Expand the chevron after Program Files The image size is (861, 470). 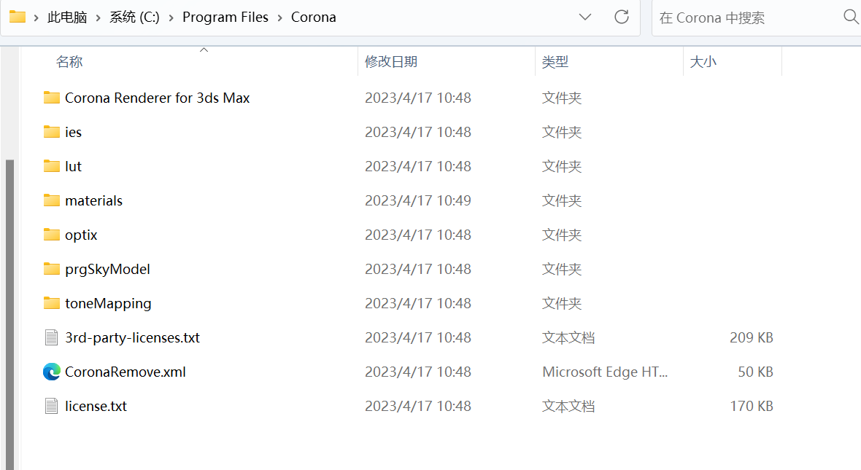[x=280, y=17]
